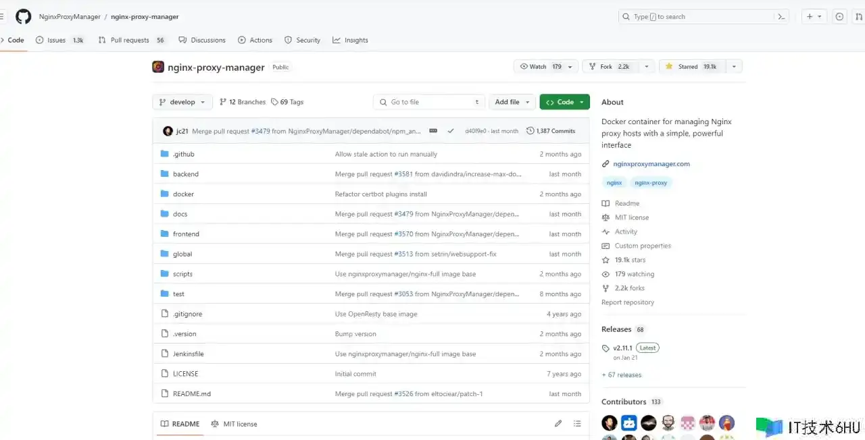Screen dimensions: 865x440
Task: Visit the nginxproxymanager.com link
Action: [x=651, y=164]
